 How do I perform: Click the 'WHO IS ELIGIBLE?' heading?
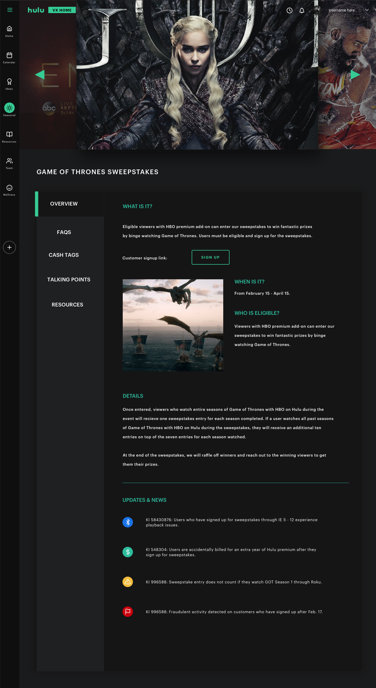point(257,313)
